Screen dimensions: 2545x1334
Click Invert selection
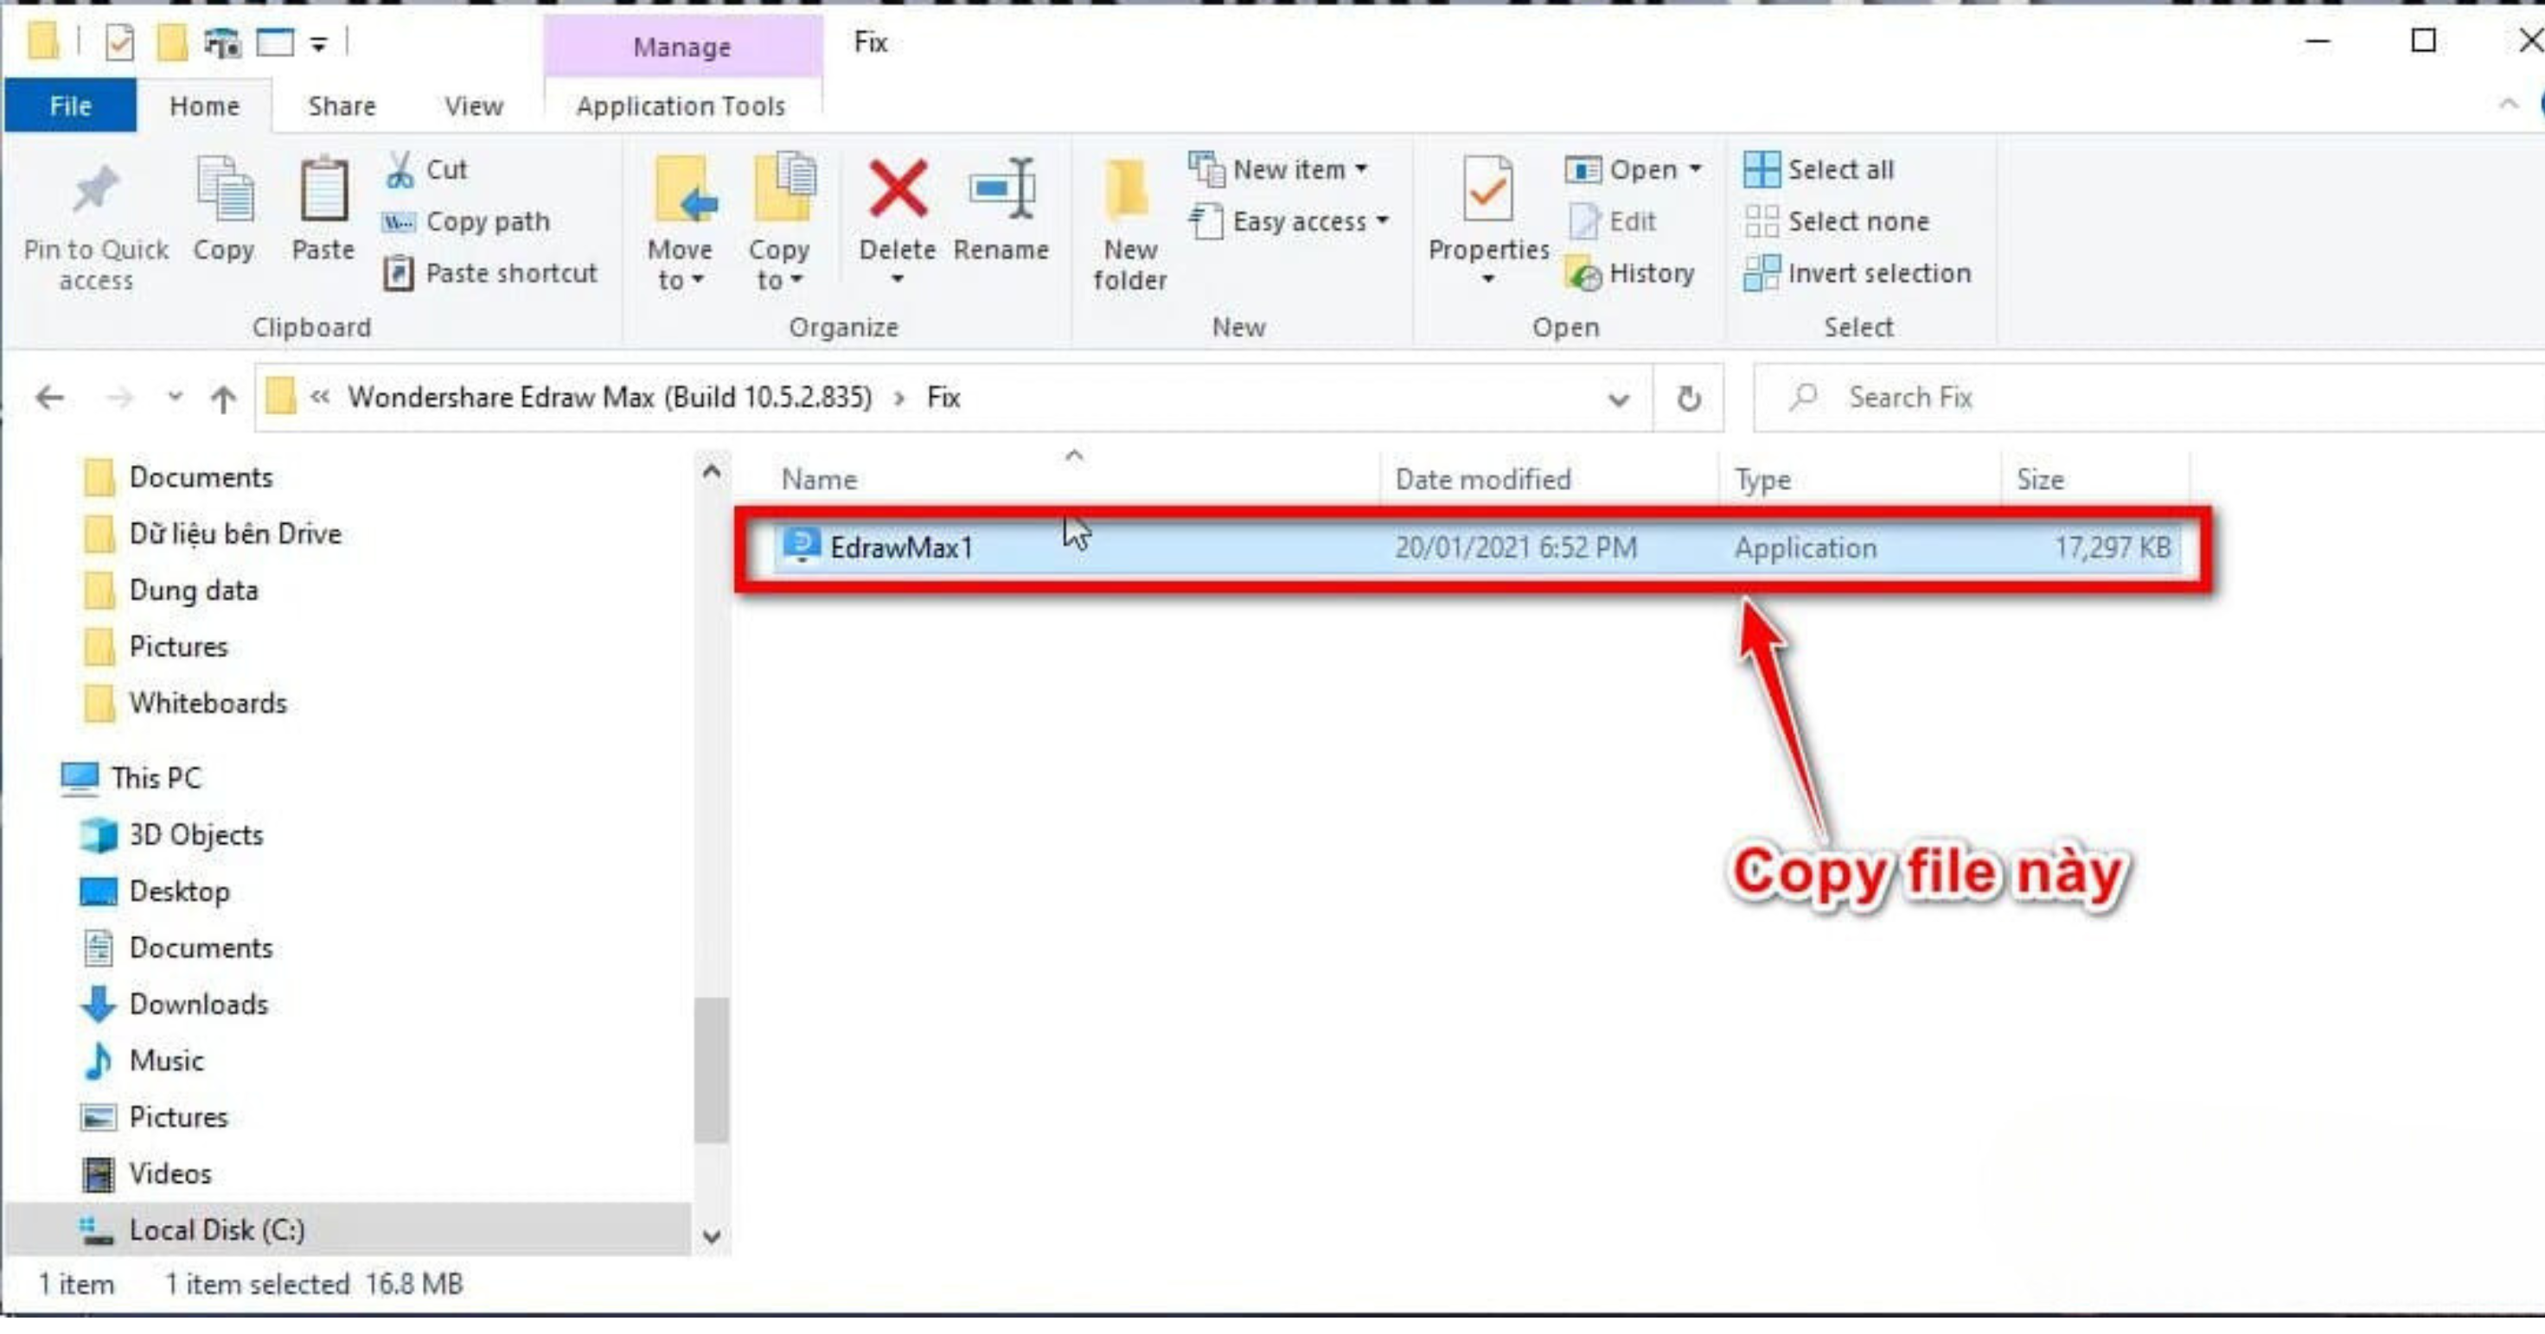click(1858, 273)
